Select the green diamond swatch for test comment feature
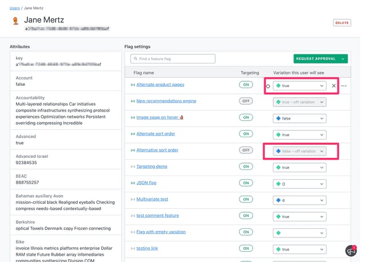The height and width of the screenshot is (262, 366). coord(279,217)
